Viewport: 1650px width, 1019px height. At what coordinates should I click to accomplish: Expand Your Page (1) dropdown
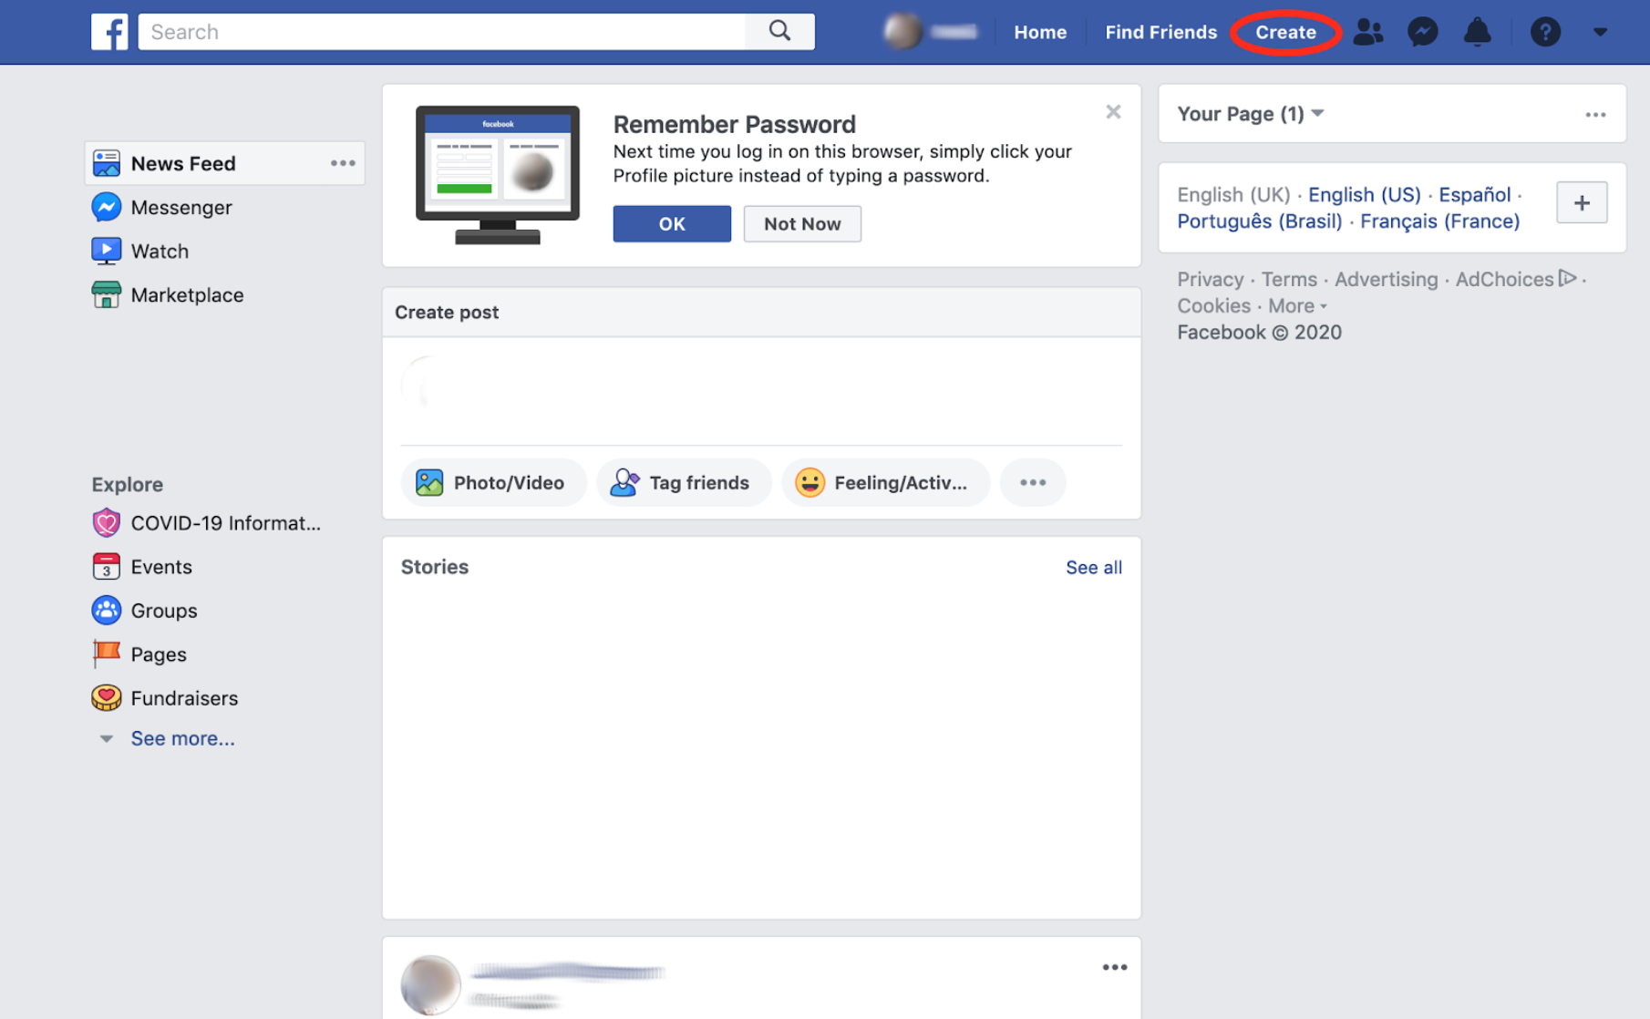pos(1250,113)
